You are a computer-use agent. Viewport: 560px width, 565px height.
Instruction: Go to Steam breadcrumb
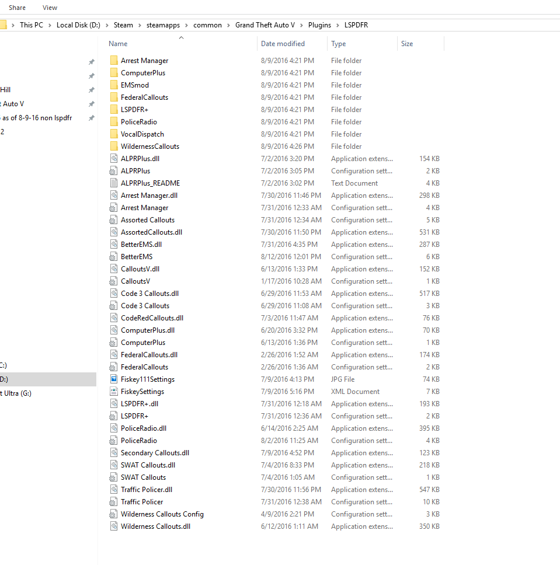123,25
